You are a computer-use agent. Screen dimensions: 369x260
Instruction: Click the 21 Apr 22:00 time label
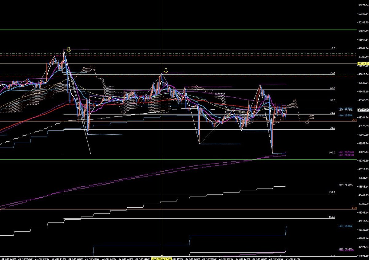[92, 258]
